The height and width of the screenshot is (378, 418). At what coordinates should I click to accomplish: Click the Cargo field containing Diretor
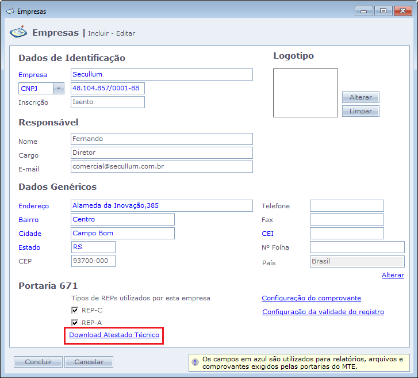pos(162,153)
